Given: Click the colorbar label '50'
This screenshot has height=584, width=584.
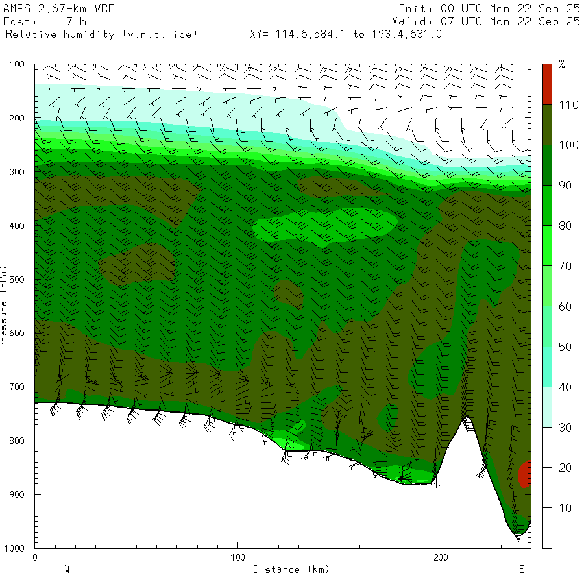Looking at the screenshot, I should 565,347.
